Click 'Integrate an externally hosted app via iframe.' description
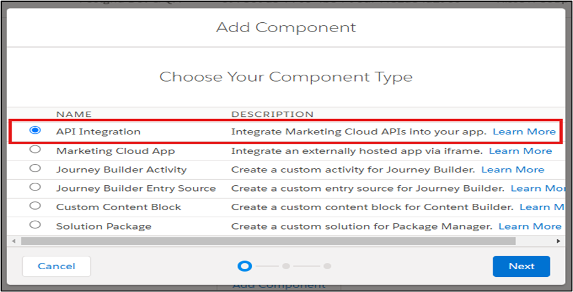The width and height of the screenshot is (573, 292). (x=357, y=151)
